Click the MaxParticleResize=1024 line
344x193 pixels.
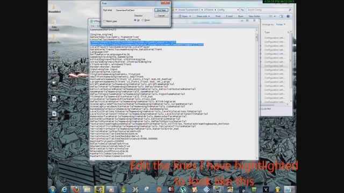tap(107, 154)
